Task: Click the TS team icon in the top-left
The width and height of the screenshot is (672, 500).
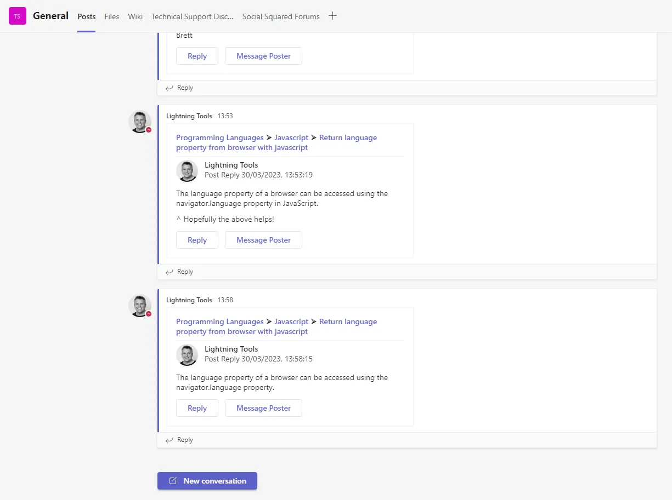Action: point(17,16)
